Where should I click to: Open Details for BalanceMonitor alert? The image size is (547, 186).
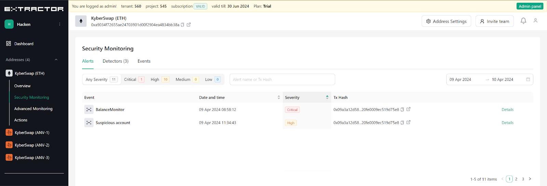coord(507,110)
